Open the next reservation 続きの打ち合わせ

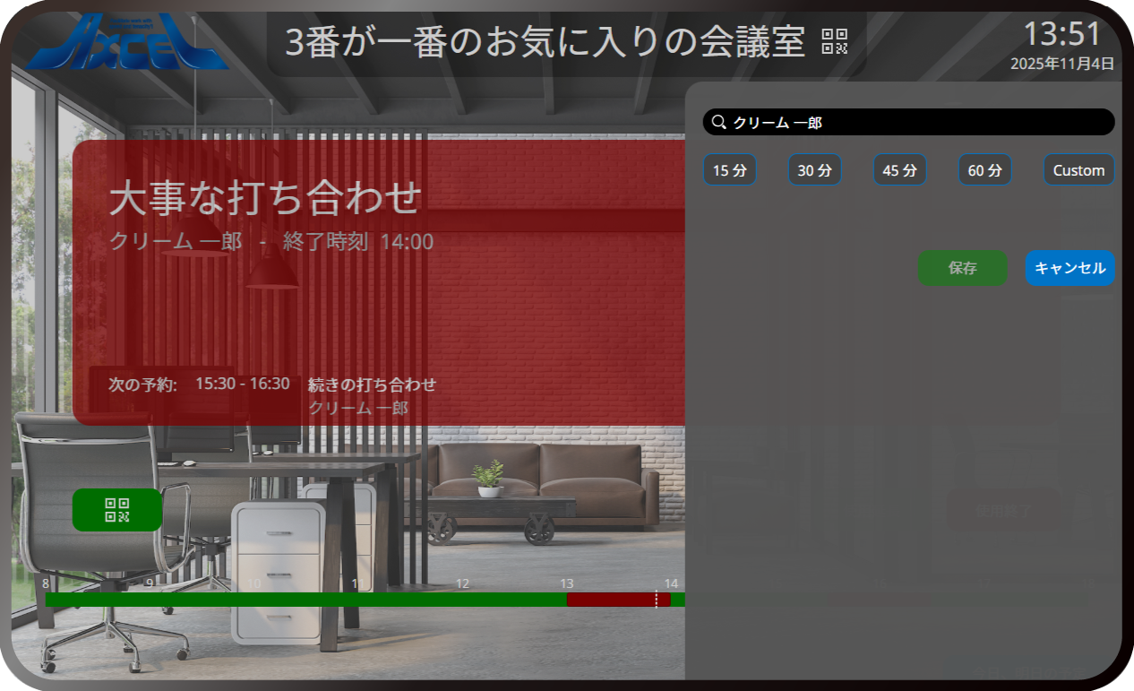point(372,384)
